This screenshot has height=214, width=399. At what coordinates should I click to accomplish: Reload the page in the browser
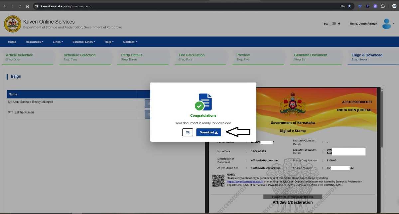[x=20, y=6]
